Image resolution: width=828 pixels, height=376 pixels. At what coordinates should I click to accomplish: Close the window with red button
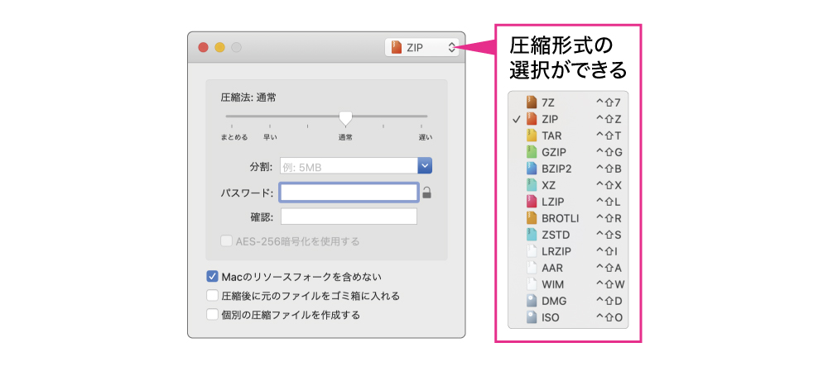coord(204,47)
